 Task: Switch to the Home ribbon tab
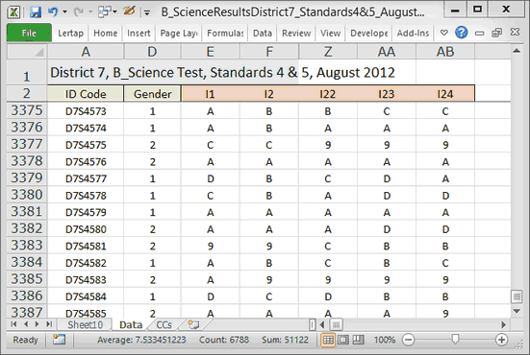(106, 33)
